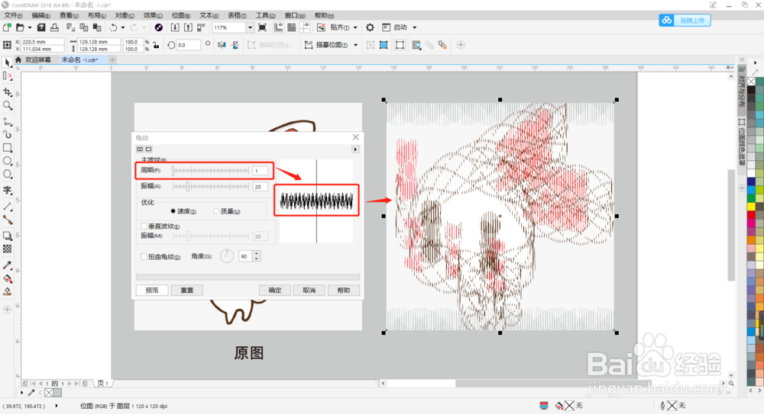Click the Search content icon
The image size is (764, 414).
(158, 27)
